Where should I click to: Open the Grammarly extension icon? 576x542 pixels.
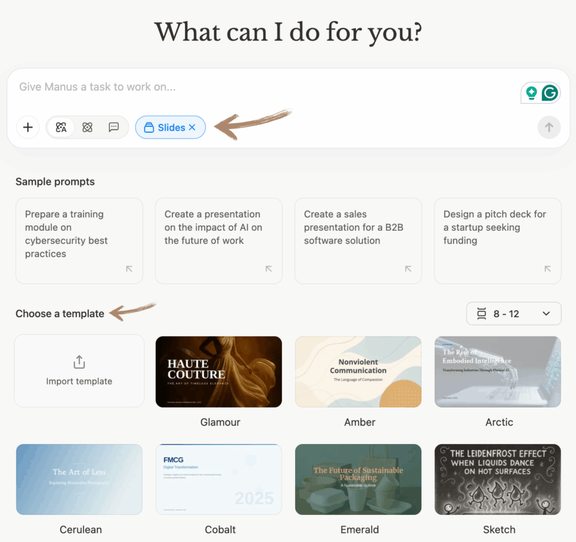point(550,93)
